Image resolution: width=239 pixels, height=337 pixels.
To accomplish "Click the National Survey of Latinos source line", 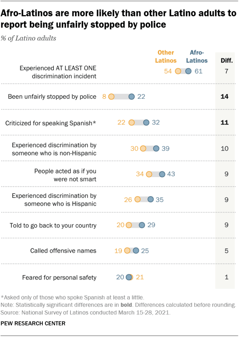I will [86, 312].
